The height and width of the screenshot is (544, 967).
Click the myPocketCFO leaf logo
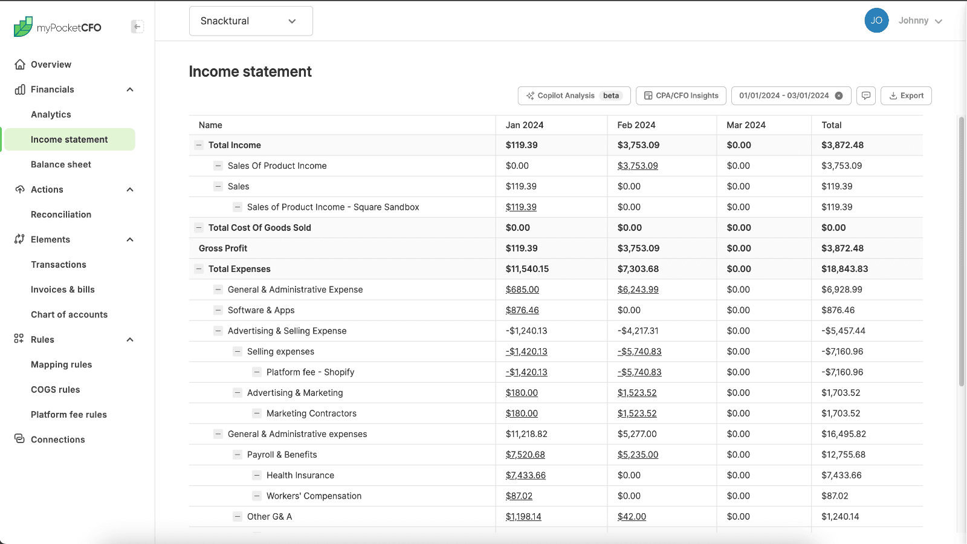22,26
